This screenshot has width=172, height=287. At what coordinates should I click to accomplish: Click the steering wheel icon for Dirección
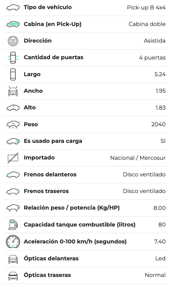pos(13,41)
